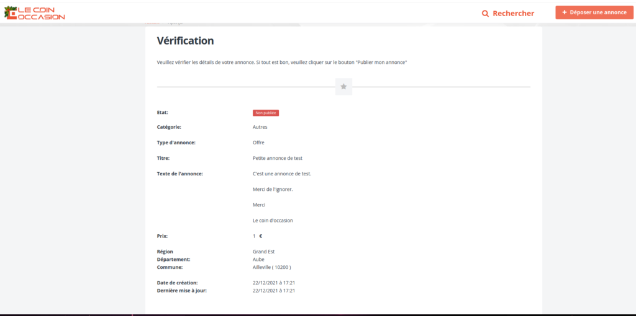Open the Rechercher search link
The width and height of the screenshot is (636, 316).
pyautogui.click(x=513, y=13)
